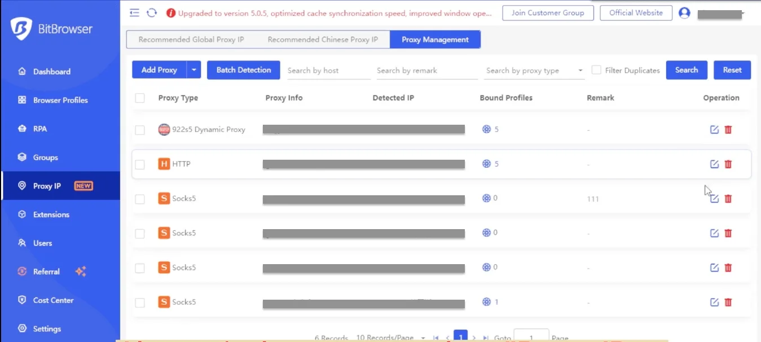The image size is (761, 342).
Task: Check the Socks5 row bound to 1 profile
Action: point(140,302)
